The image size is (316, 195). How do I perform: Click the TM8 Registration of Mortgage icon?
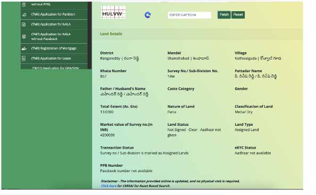point(24,48)
